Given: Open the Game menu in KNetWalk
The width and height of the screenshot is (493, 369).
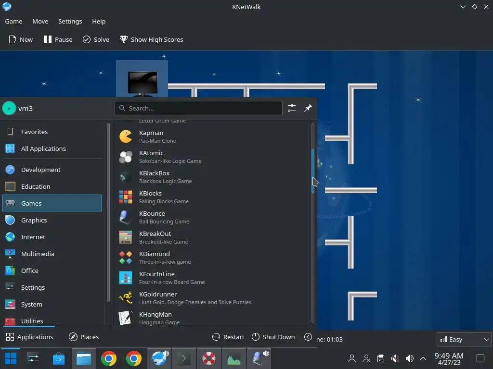Looking at the screenshot, I should point(13,21).
